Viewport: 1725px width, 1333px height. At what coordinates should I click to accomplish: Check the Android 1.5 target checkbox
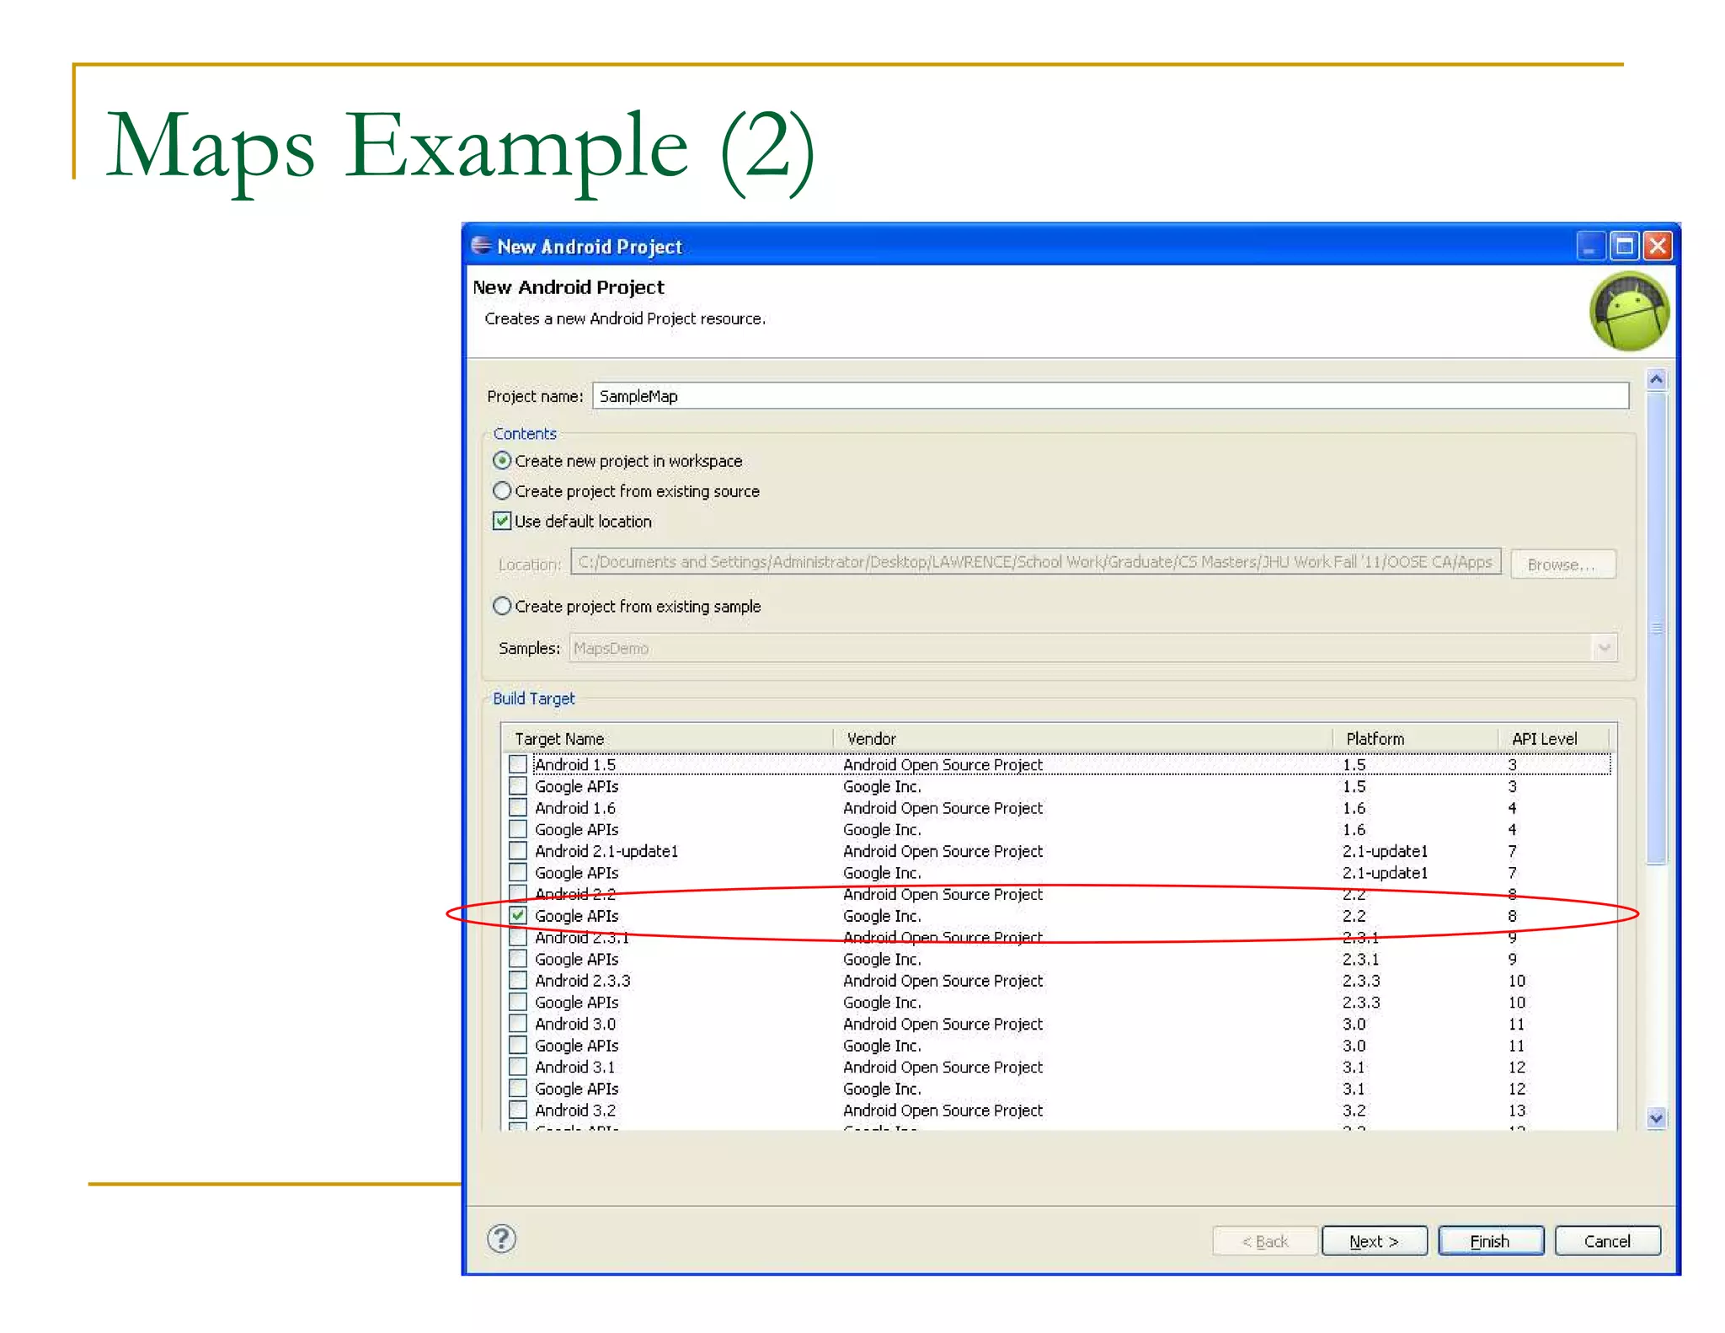518,764
